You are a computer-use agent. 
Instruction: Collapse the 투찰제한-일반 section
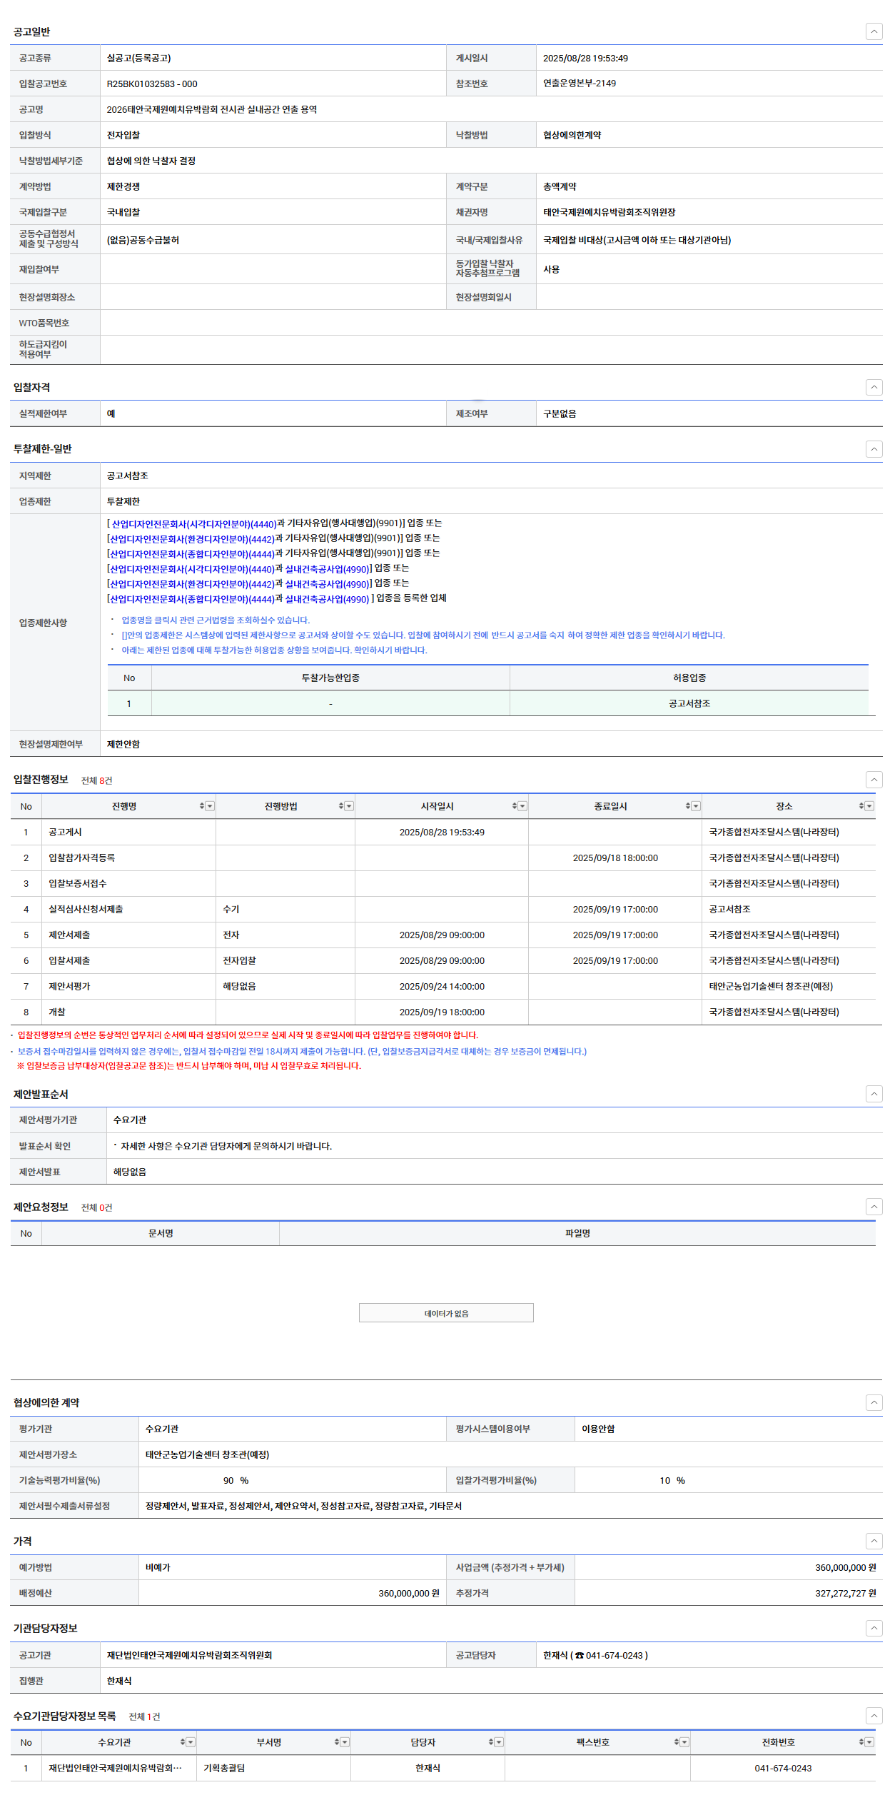[x=874, y=449]
